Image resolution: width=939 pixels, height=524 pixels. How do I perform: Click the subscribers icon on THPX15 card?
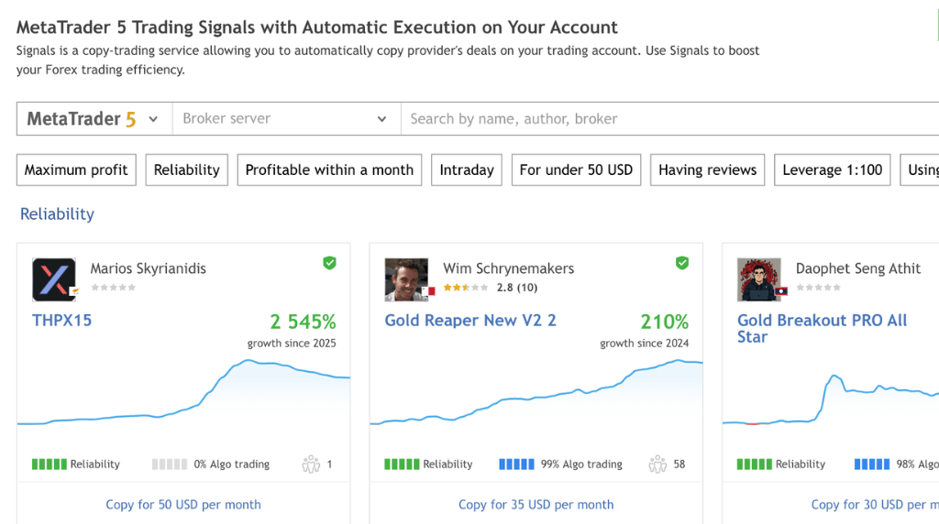311,464
